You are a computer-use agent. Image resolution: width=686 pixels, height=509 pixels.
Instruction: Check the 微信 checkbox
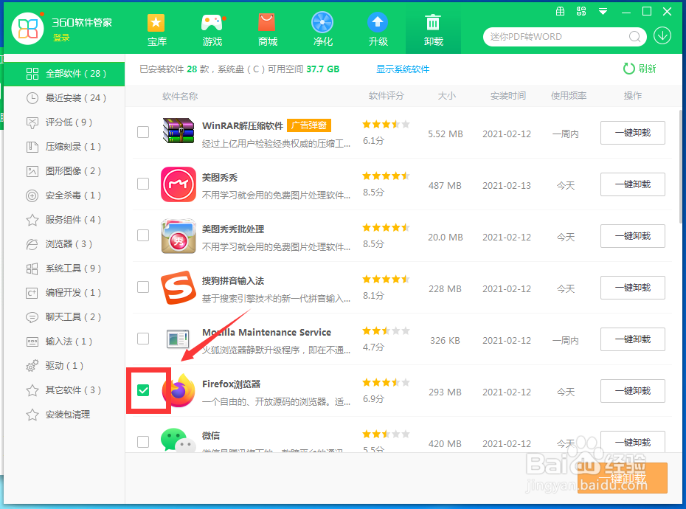tap(143, 442)
